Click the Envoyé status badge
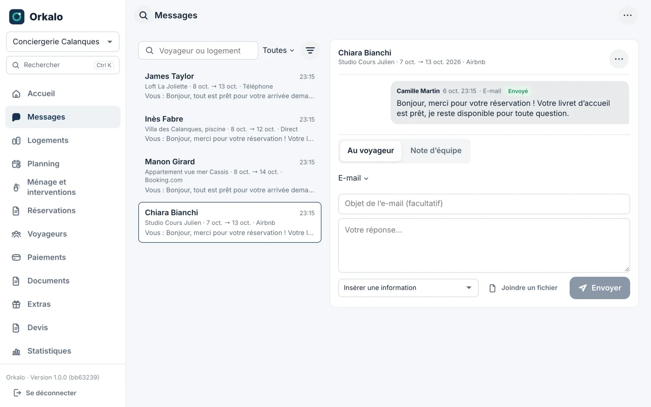 click(x=518, y=91)
